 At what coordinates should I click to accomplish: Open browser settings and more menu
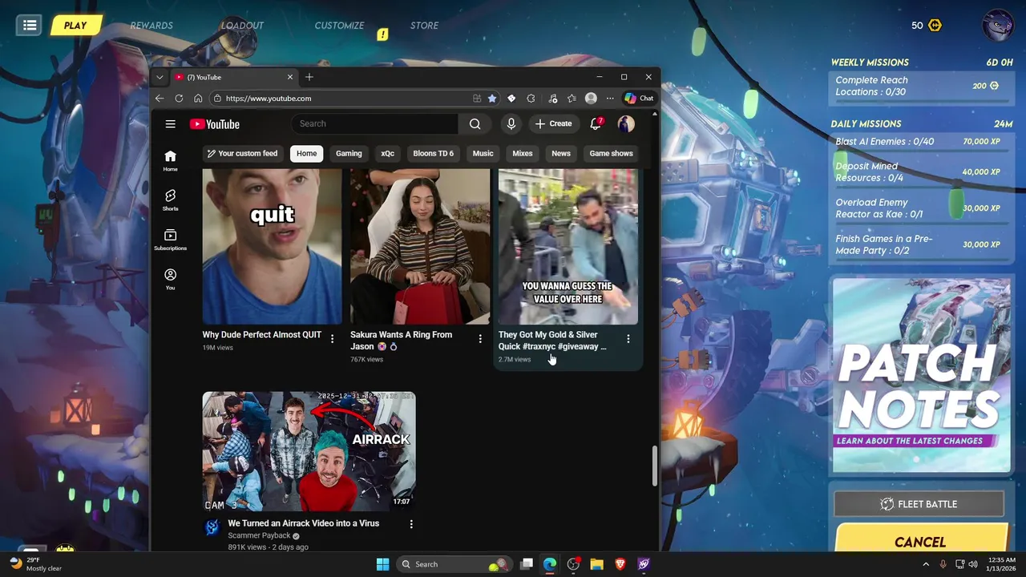click(610, 99)
